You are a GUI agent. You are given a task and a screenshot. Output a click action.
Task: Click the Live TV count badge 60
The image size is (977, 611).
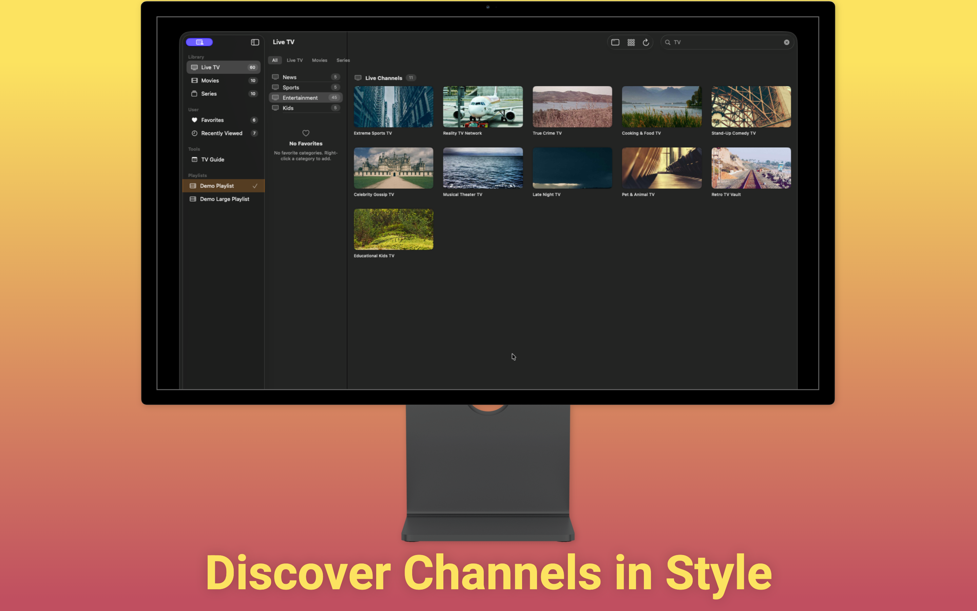point(252,67)
